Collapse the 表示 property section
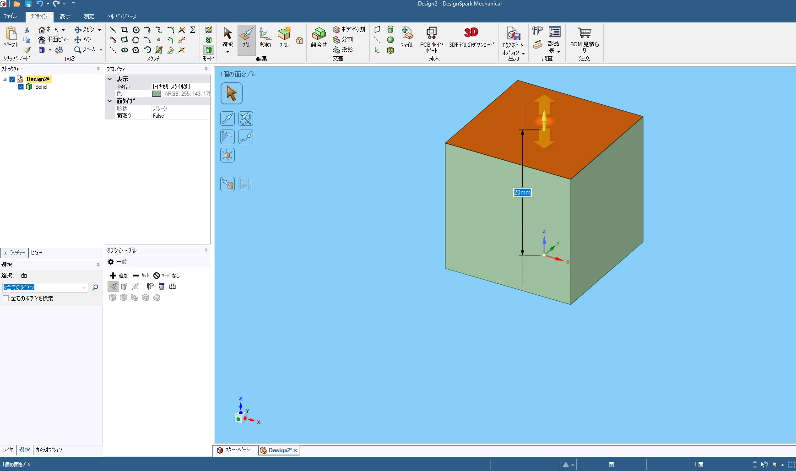This screenshot has width=796, height=471. click(110, 79)
